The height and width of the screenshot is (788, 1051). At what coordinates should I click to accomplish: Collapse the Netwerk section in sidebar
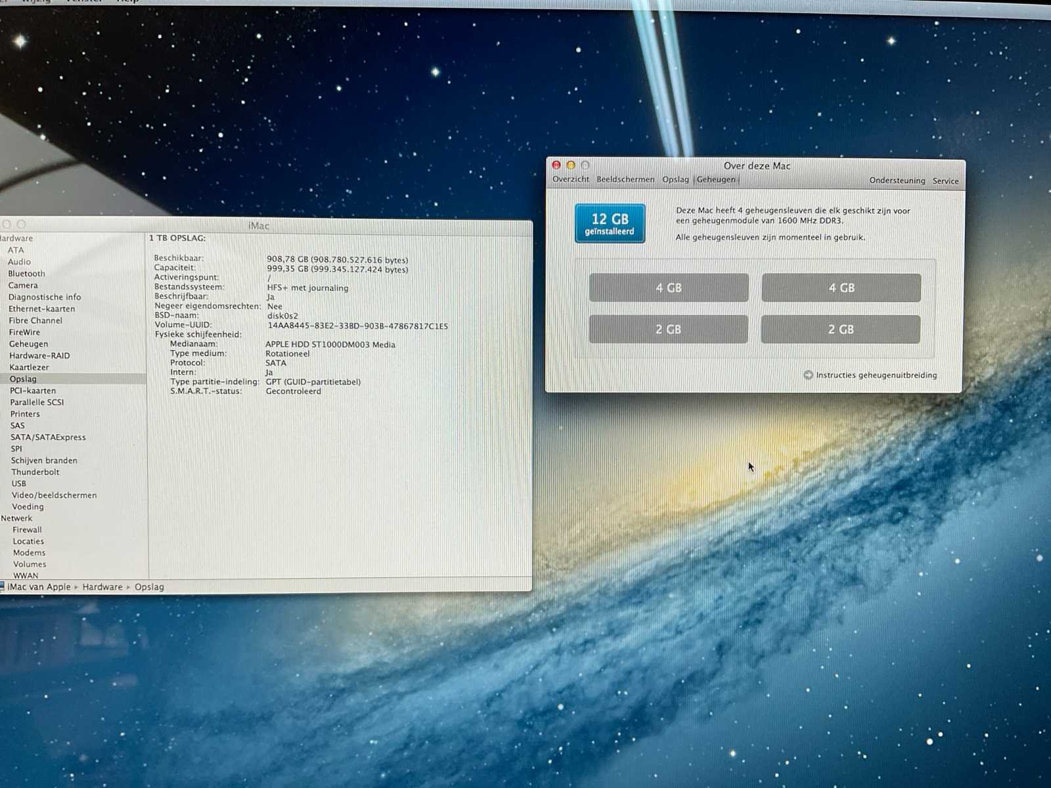[x=16, y=518]
